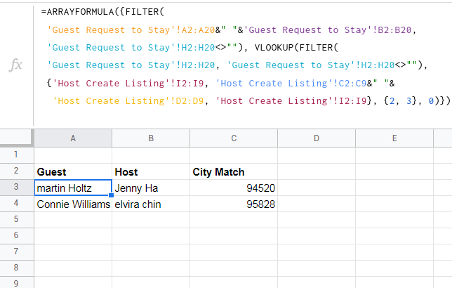452x288 pixels.
Task: Click the {2, 3} array in formula
Action: click(x=400, y=101)
